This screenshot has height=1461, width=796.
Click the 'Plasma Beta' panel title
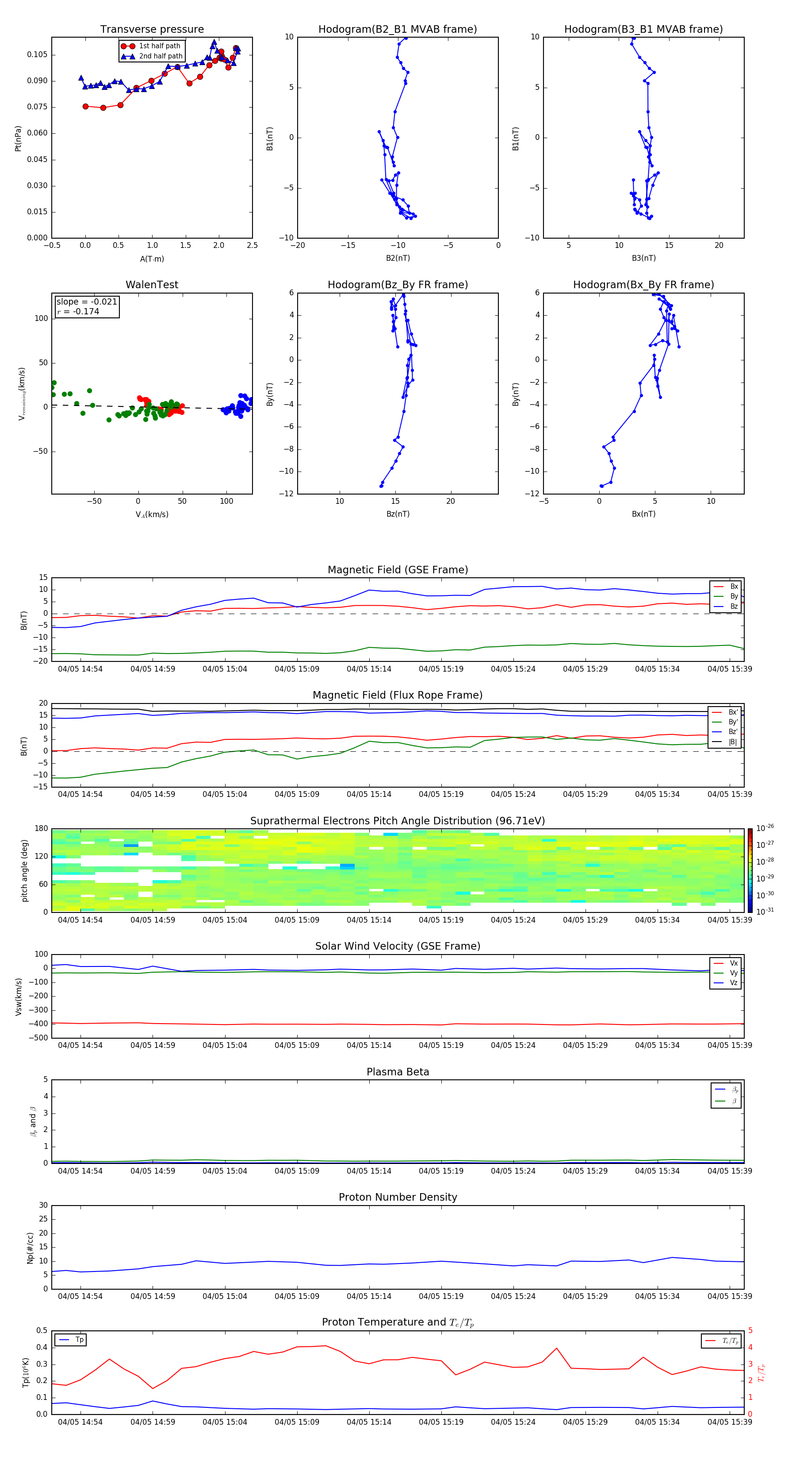[398, 1072]
